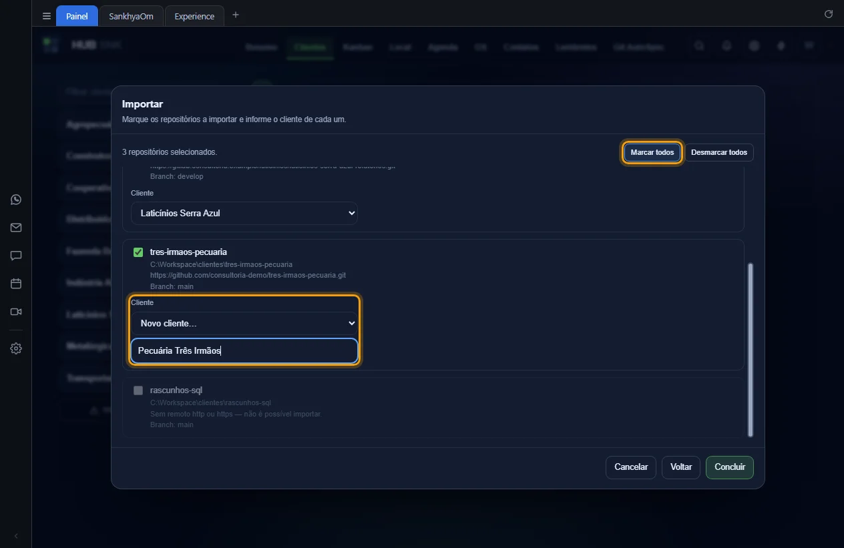This screenshot has width=844, height=548.
Task: Open the hamburger menu in the top bar
Action: (47, 16)
